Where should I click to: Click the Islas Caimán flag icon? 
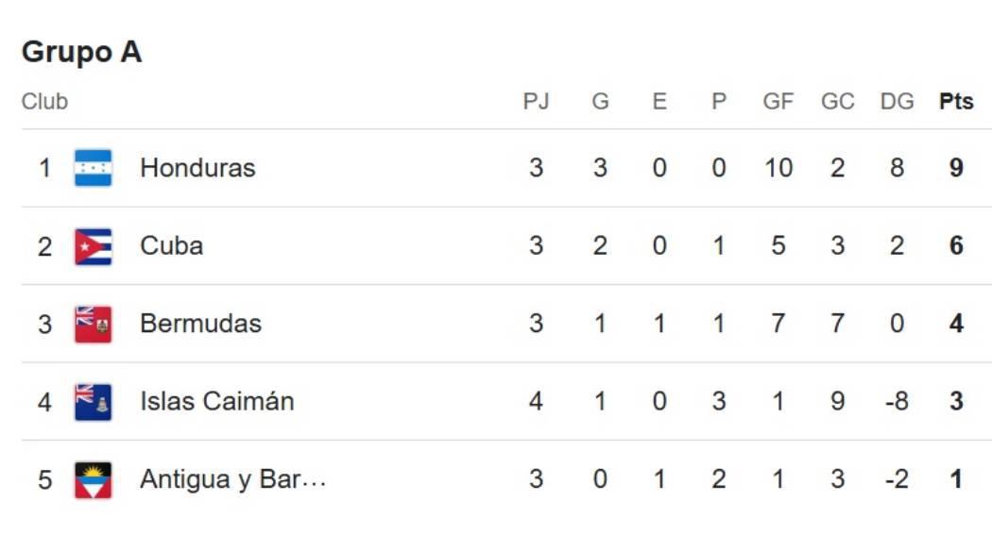pos(94,402)
